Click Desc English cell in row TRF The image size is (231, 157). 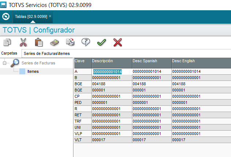(x=201, y=121)
